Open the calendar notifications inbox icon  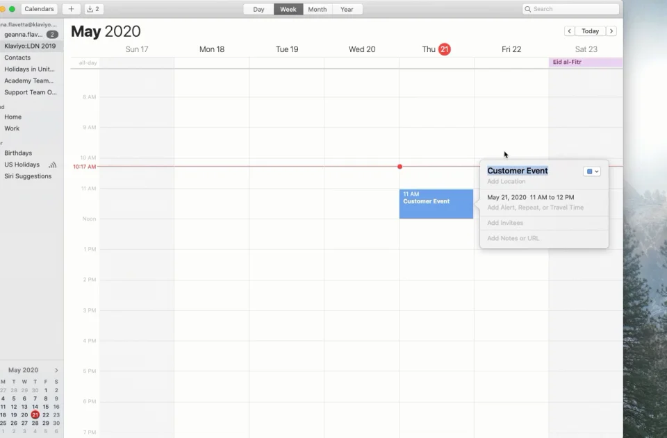coord(93,9)
